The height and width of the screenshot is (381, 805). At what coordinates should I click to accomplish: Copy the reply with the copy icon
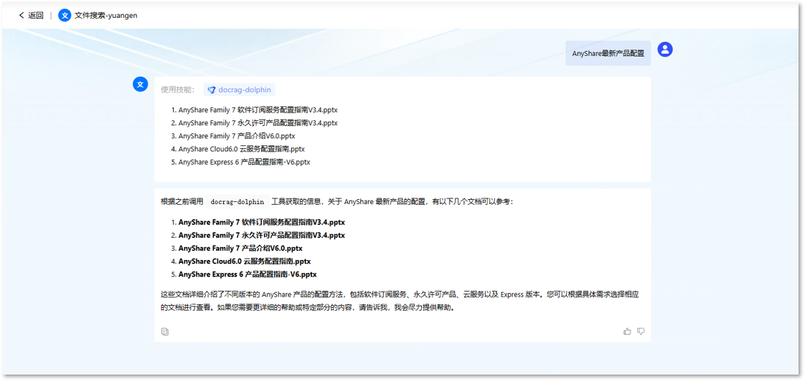click(x=165, y=332)
